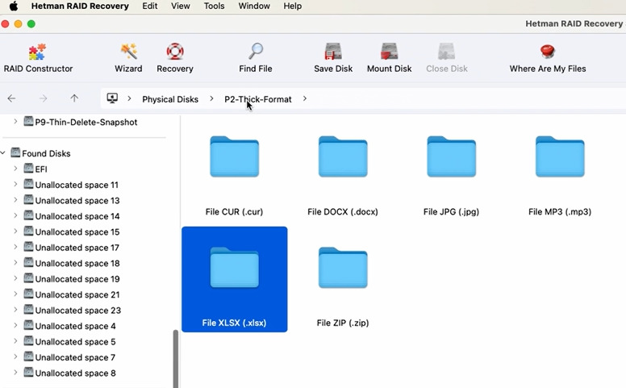This screenshot has width=626, height=388.
Task: Select the File XLSX (.xlsx) folder
Action: (x=235, y=279)
